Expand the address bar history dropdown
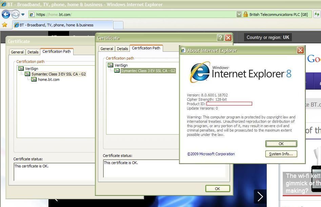The width and height of the screenshot is (321, 207). coord(239,14)
